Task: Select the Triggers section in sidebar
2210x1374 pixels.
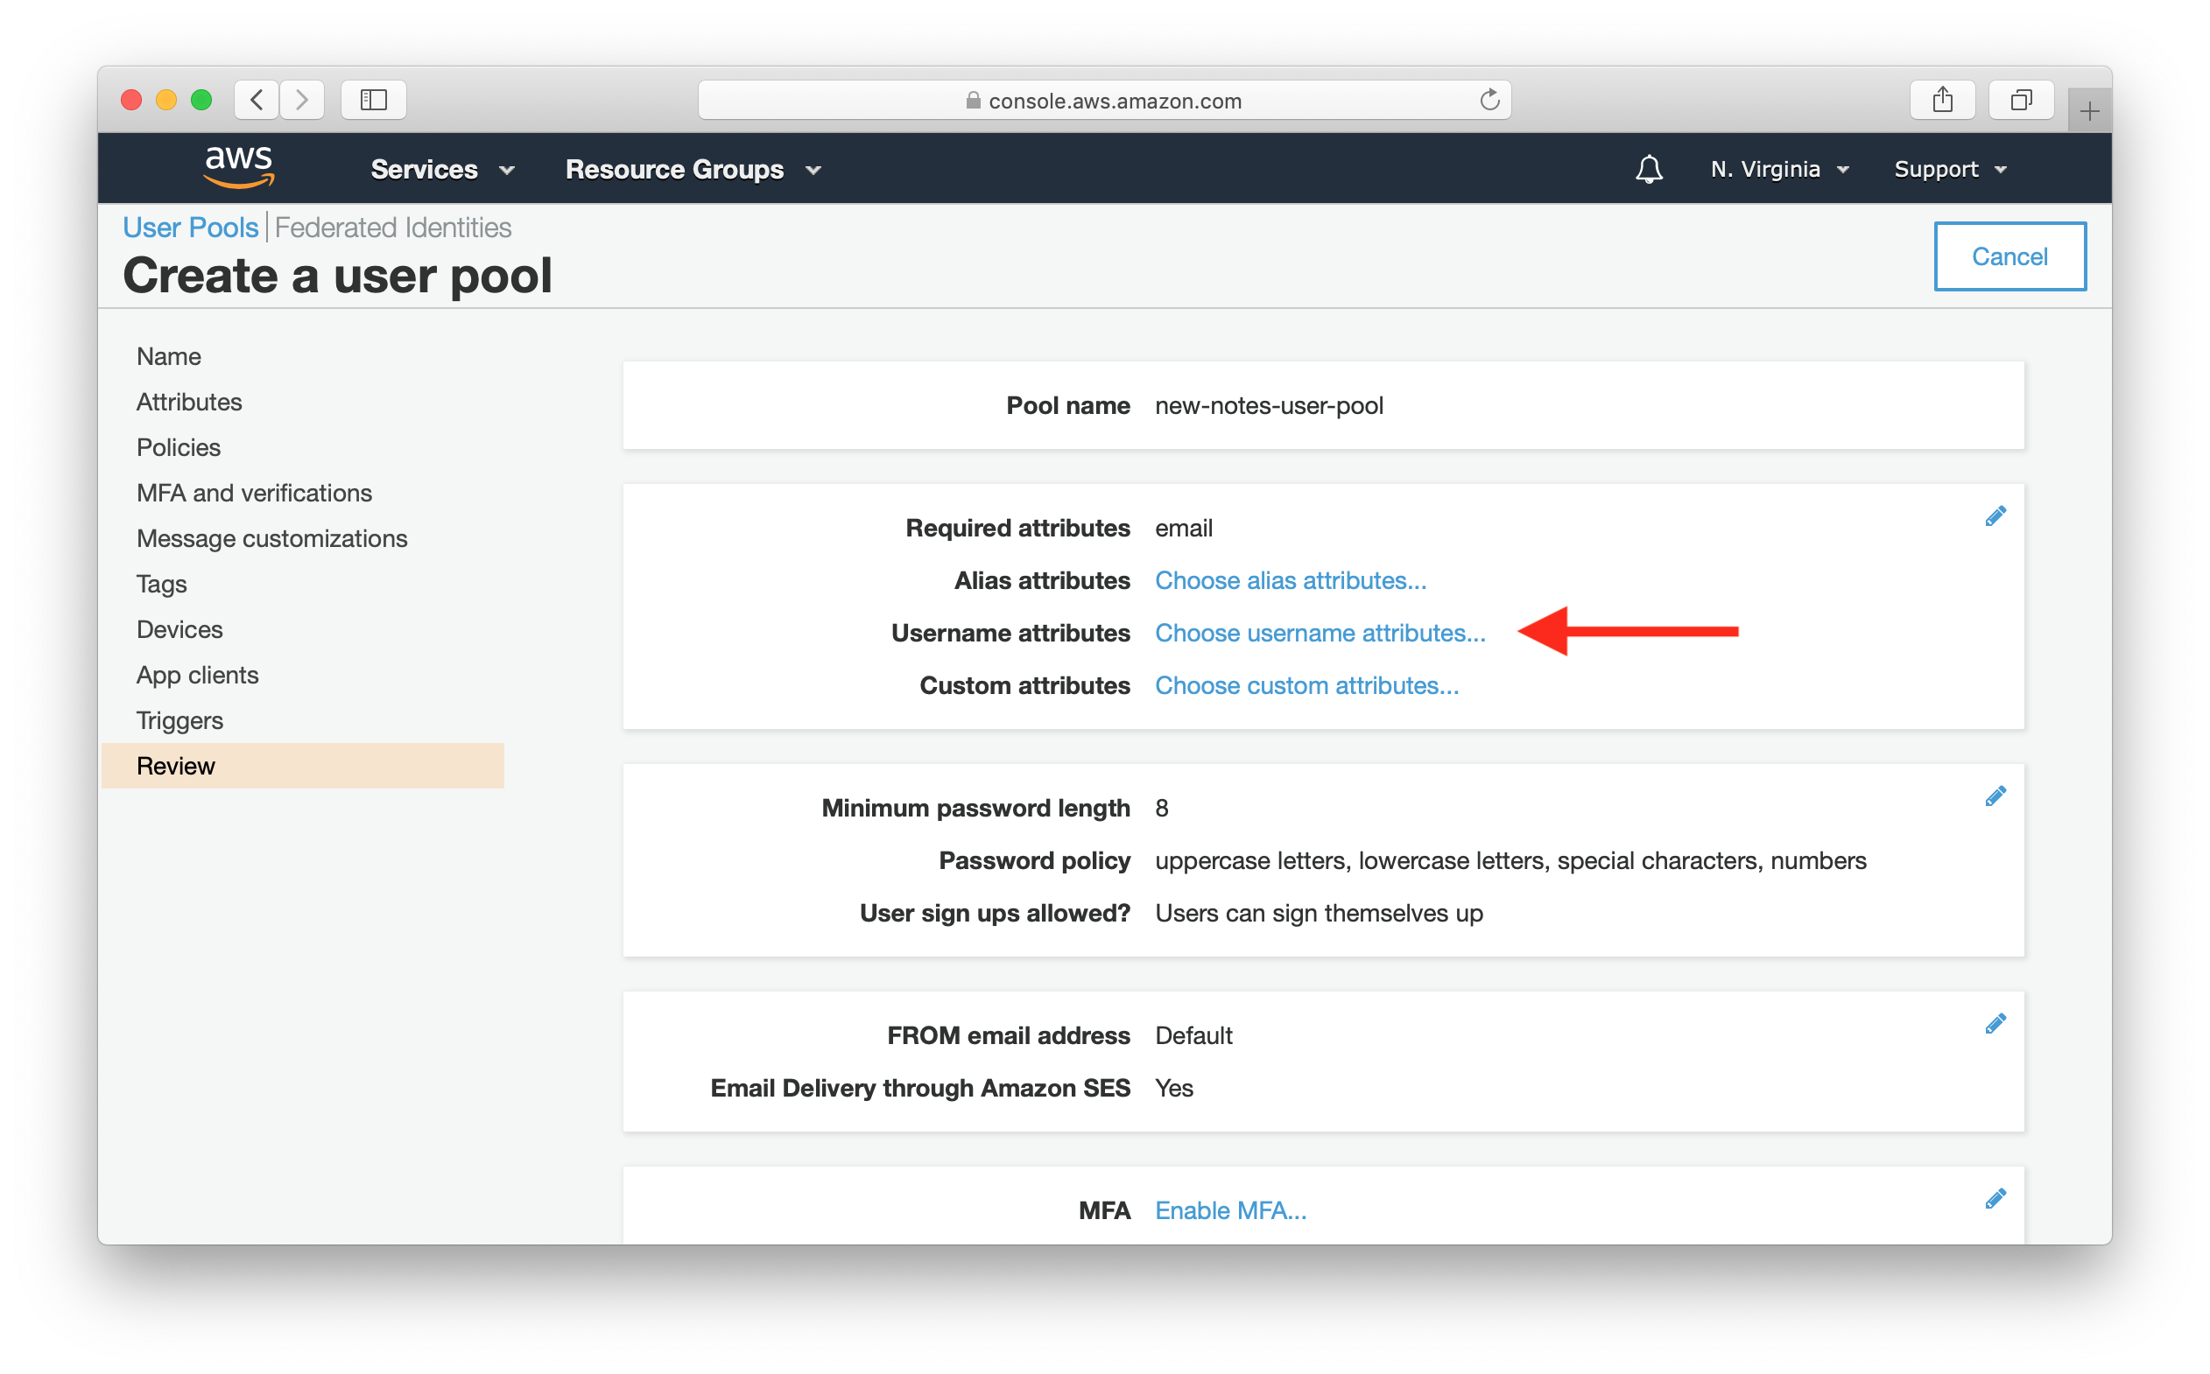Action: [179, 719]
